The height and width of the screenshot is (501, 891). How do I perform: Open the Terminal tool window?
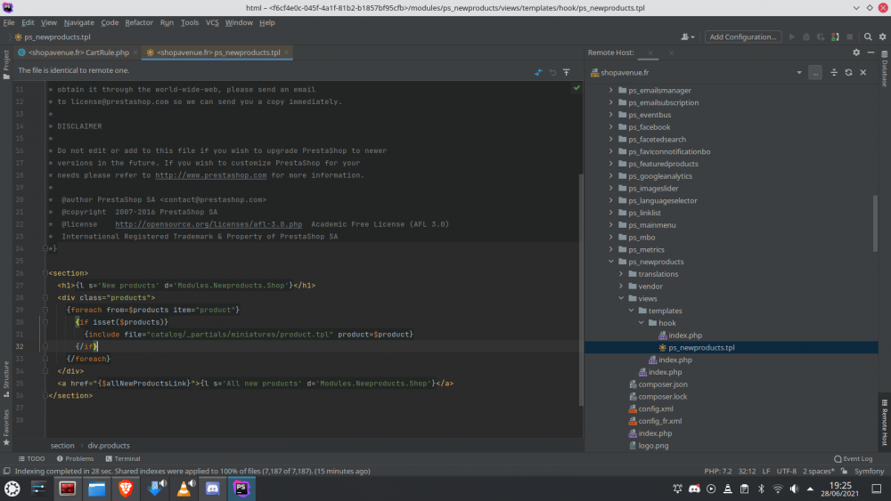click(122, 458)
